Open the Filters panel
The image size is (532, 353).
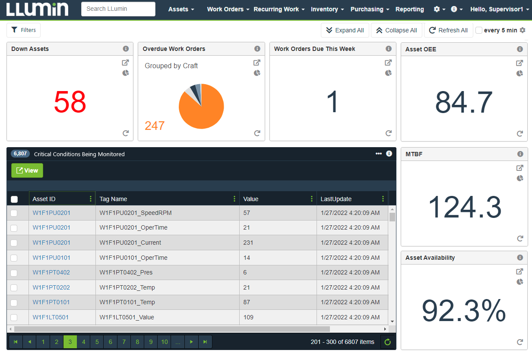23,30
